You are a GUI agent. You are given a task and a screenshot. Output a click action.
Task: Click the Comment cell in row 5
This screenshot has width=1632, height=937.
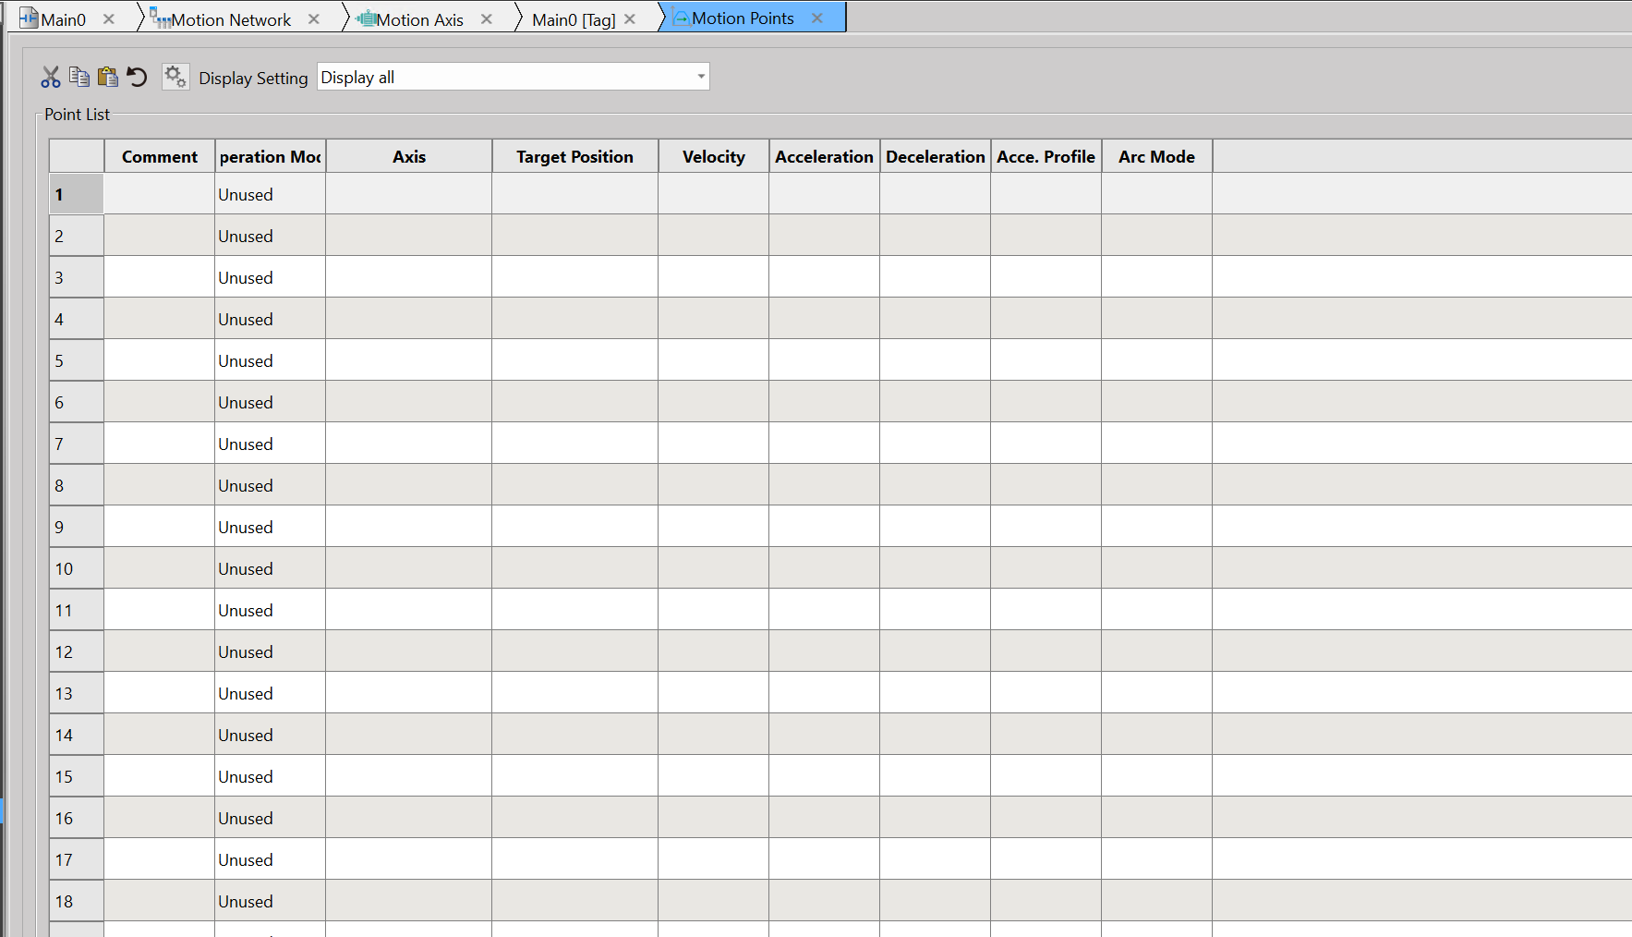click(159, 360)
